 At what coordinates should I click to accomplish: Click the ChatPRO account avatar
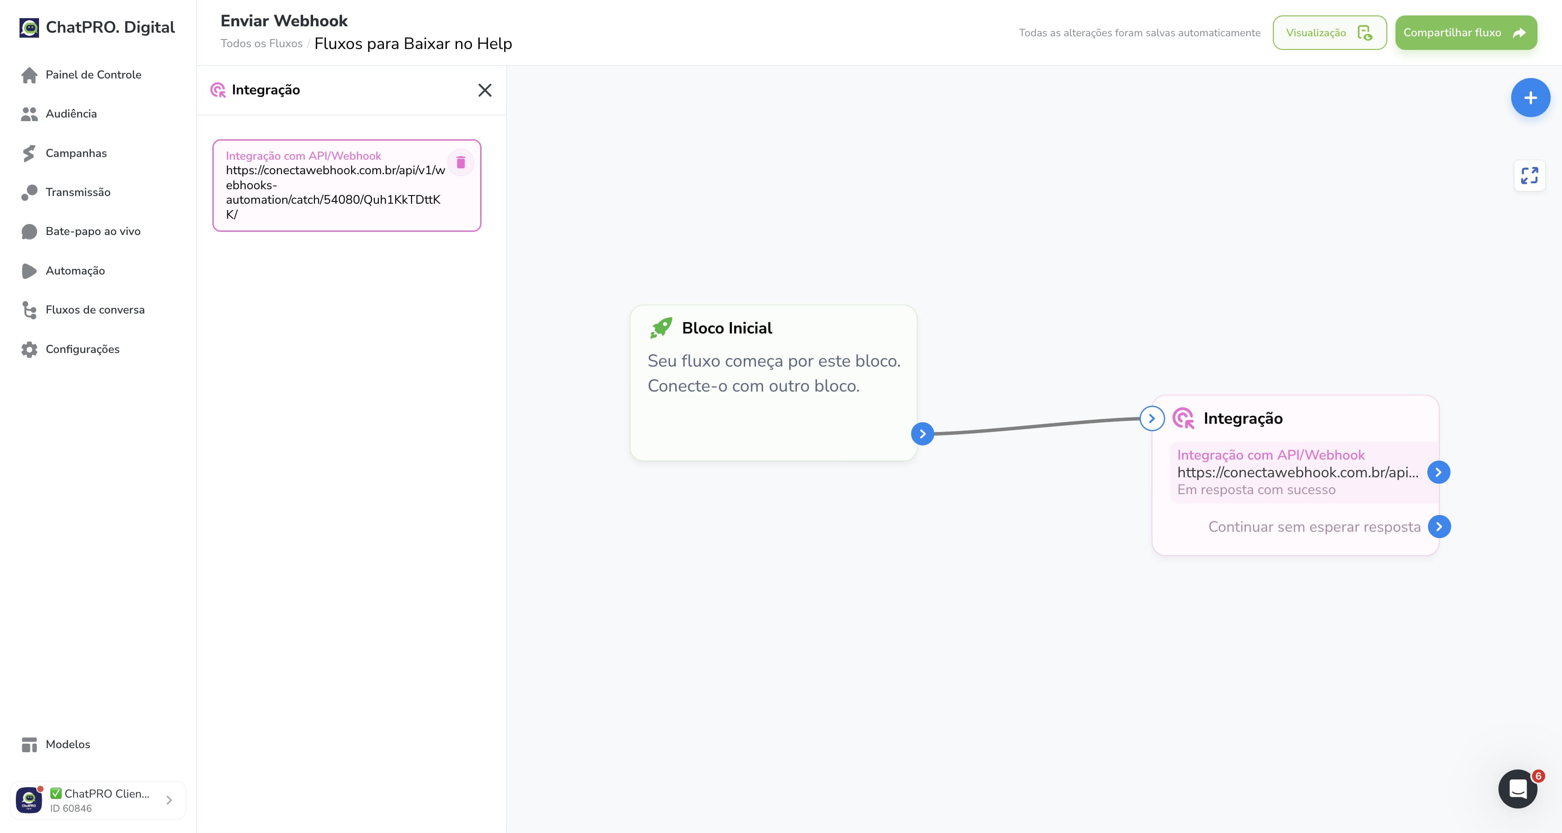tap(29, 800)
